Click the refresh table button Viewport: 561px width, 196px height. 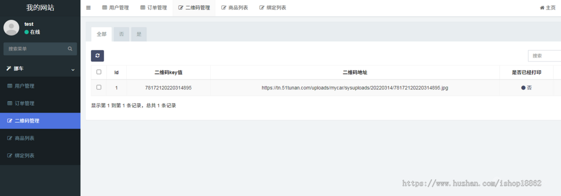pyautogui.click(x=97, y=56)
